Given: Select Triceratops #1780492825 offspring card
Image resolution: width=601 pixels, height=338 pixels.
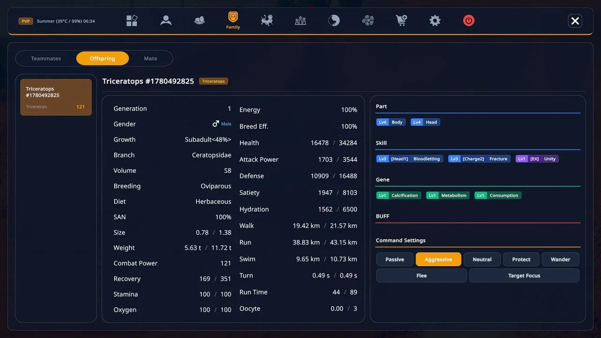Looking at the screenshot, I should [56, 97].
